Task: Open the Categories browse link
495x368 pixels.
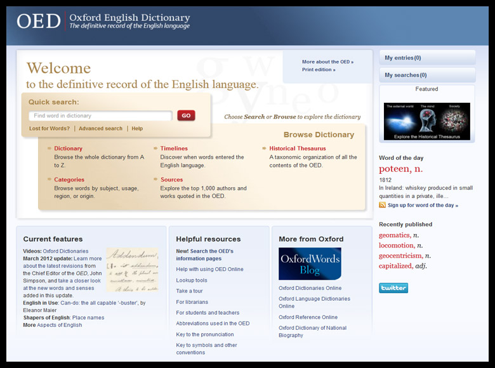Action: tap(69, 180)
